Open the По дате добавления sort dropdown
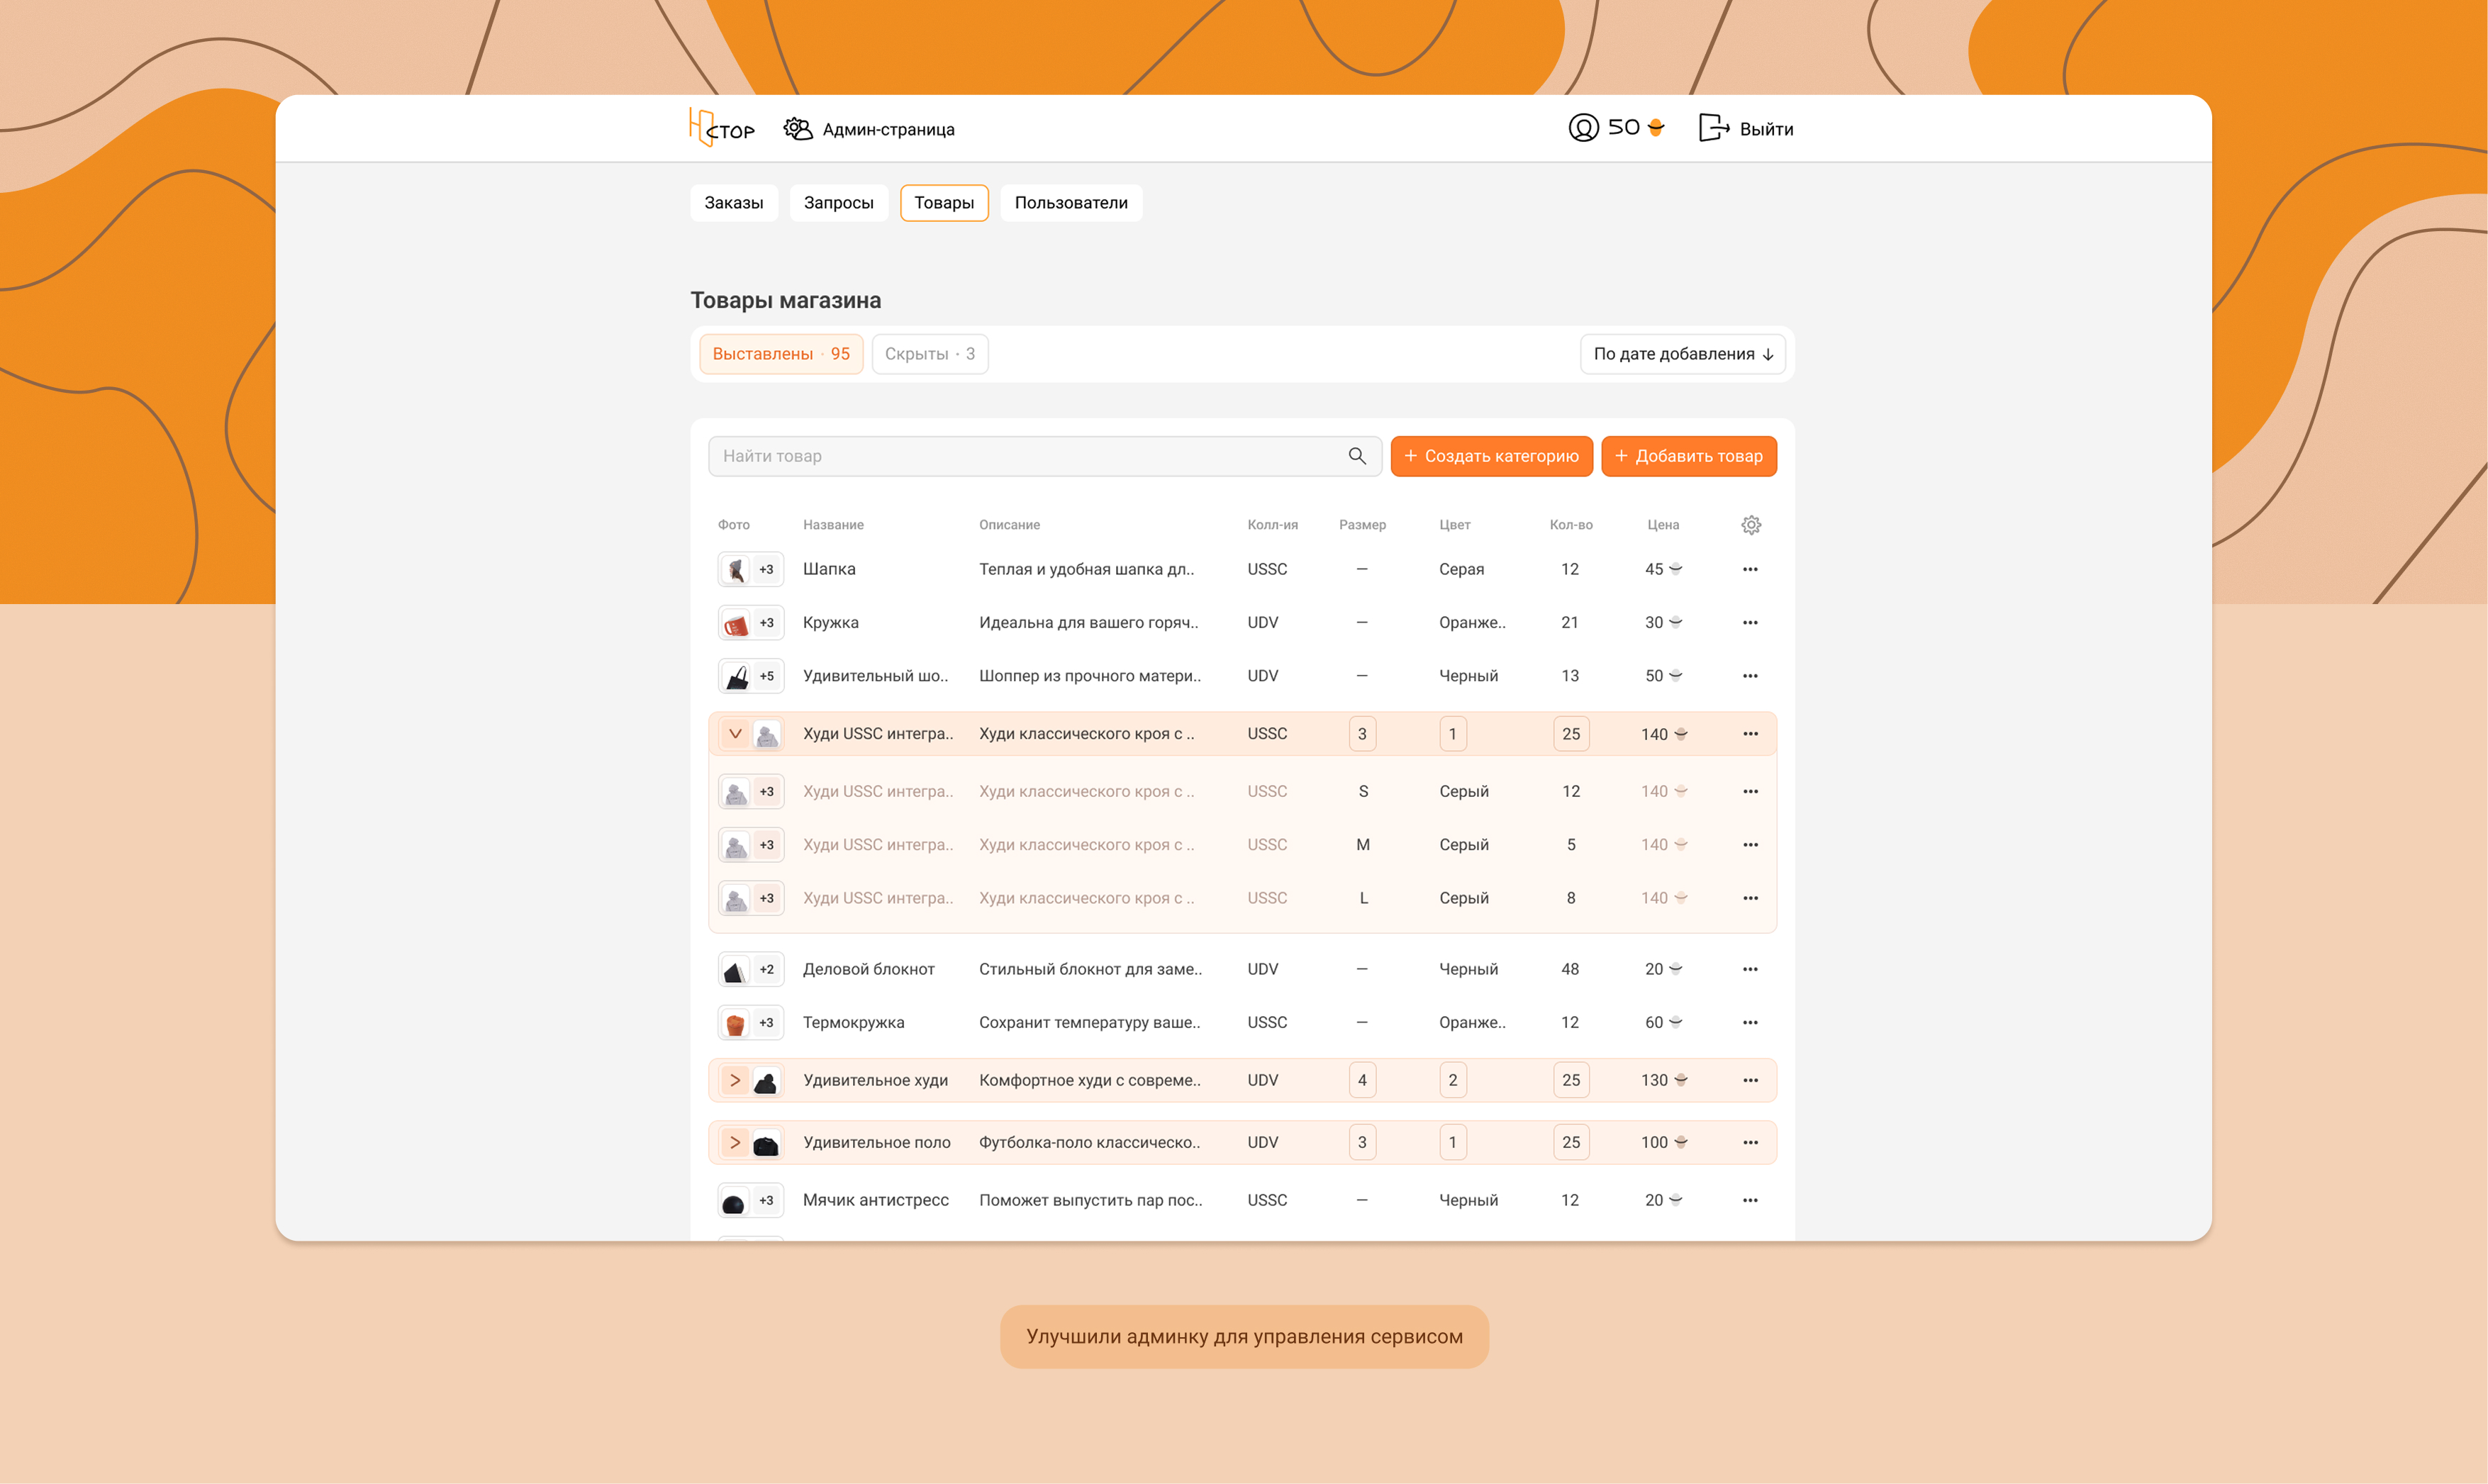Viewport: 2488px width, 1484px height. [1682, 354]
